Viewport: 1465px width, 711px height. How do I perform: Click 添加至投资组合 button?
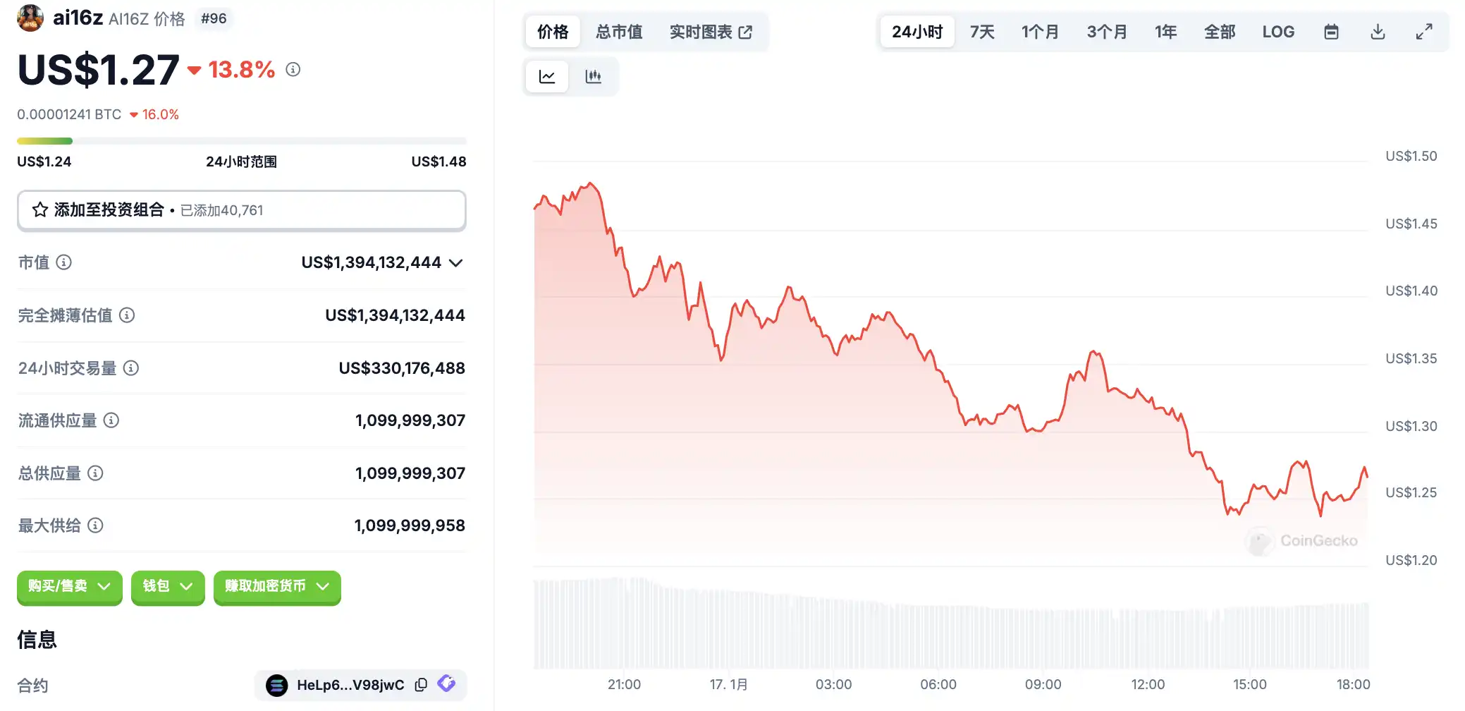(x=241, y=210)
